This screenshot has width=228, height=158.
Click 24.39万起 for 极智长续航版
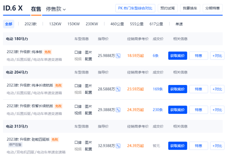point(136,110)
